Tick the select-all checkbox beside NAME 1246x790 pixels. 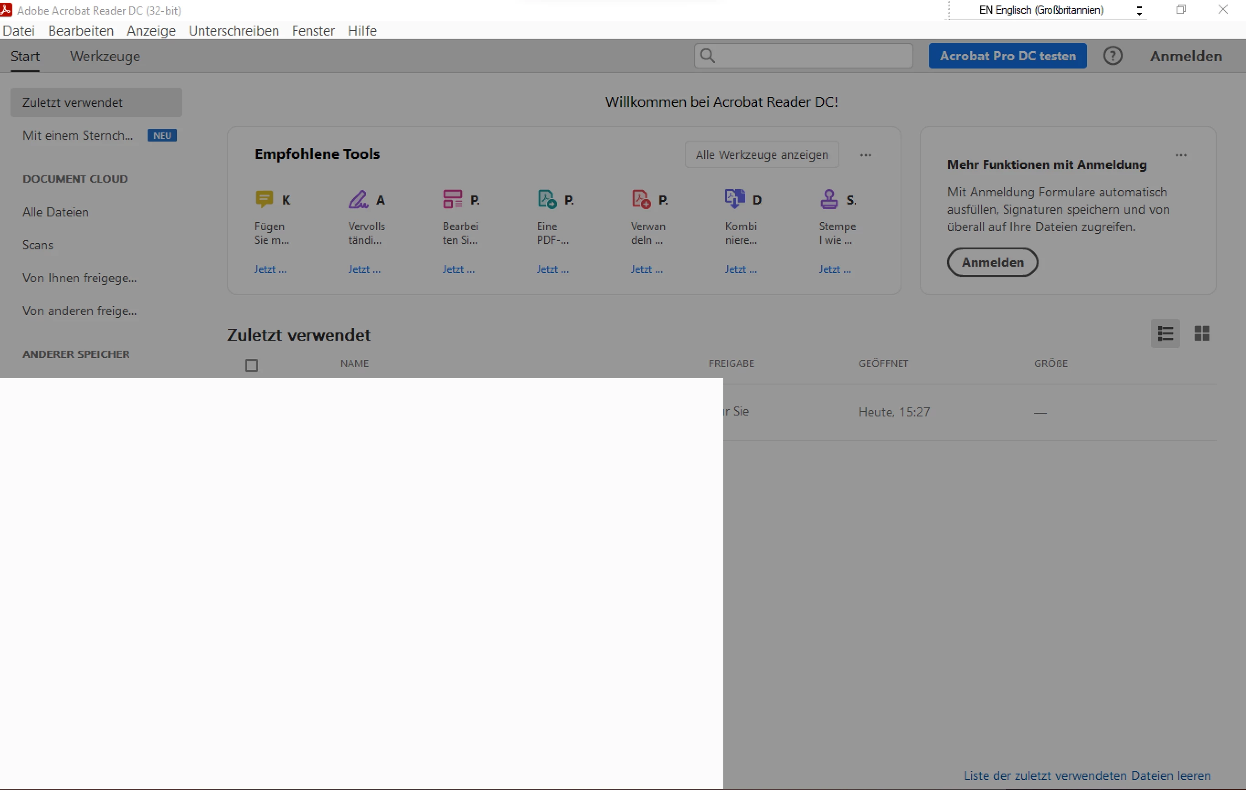point(251,365)
